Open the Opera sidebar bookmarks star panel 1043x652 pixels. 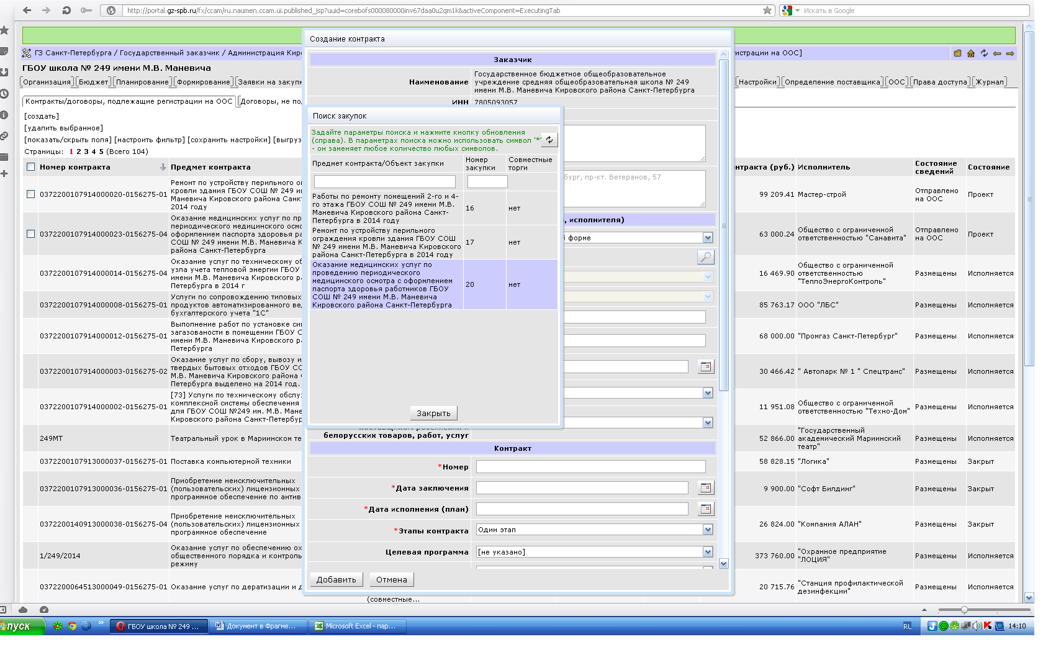pyautogui.click(x=4, y=30)
